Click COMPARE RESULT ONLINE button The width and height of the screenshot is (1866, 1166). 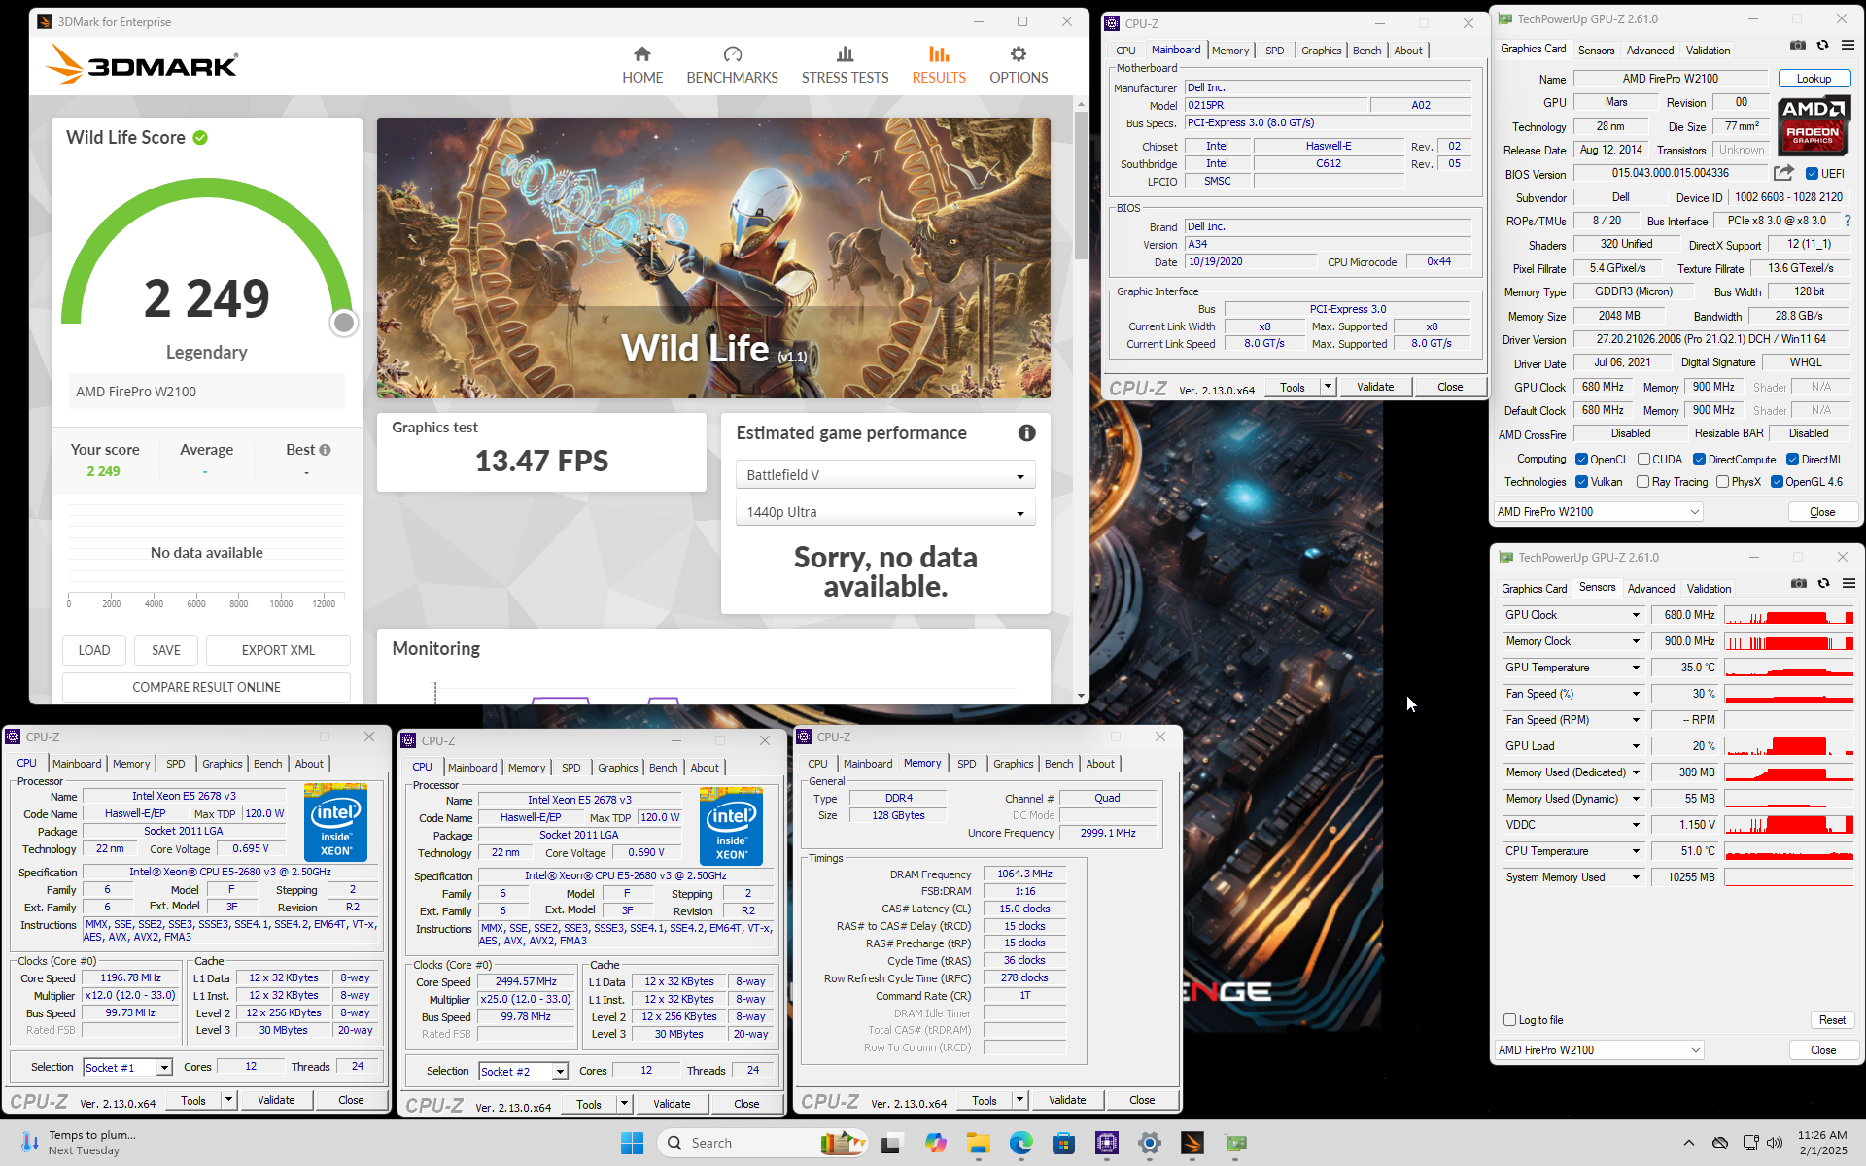click(206, 687)
